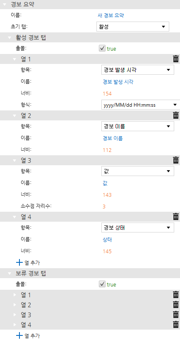Viewport: 180px width, 340px height.
Task: Delete collapsed 열 4 under 보류 경보 탭
Action: 176,325
